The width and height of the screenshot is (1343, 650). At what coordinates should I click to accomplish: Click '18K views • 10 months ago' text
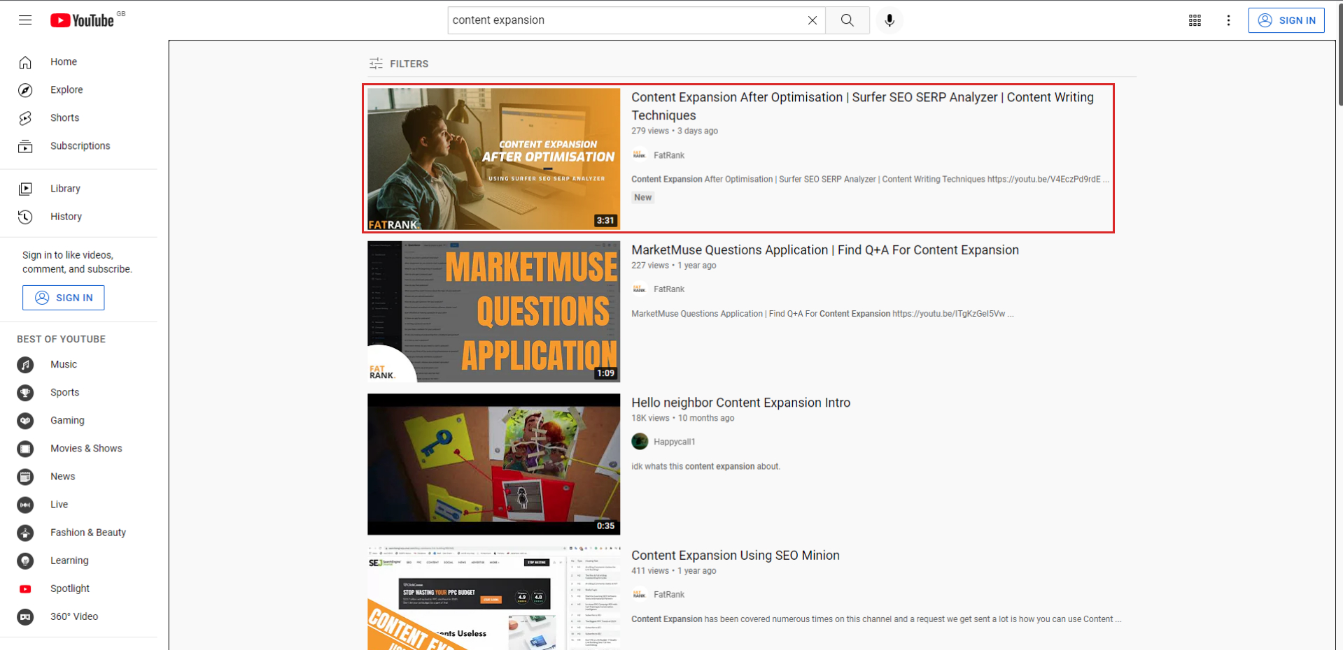click(682, 418)
